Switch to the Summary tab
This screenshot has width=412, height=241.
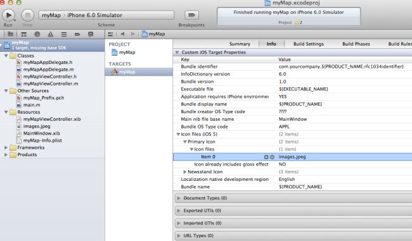pyautogui.click(x=240, y=44)
